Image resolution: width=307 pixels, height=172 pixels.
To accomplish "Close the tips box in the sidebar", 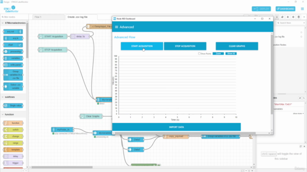I will (x=304, y=146).
